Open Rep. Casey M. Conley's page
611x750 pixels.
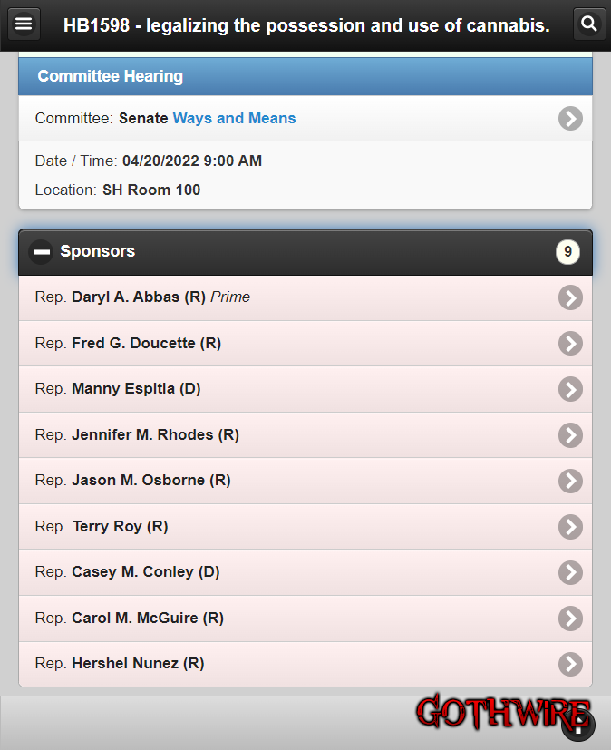click(305, 572)
